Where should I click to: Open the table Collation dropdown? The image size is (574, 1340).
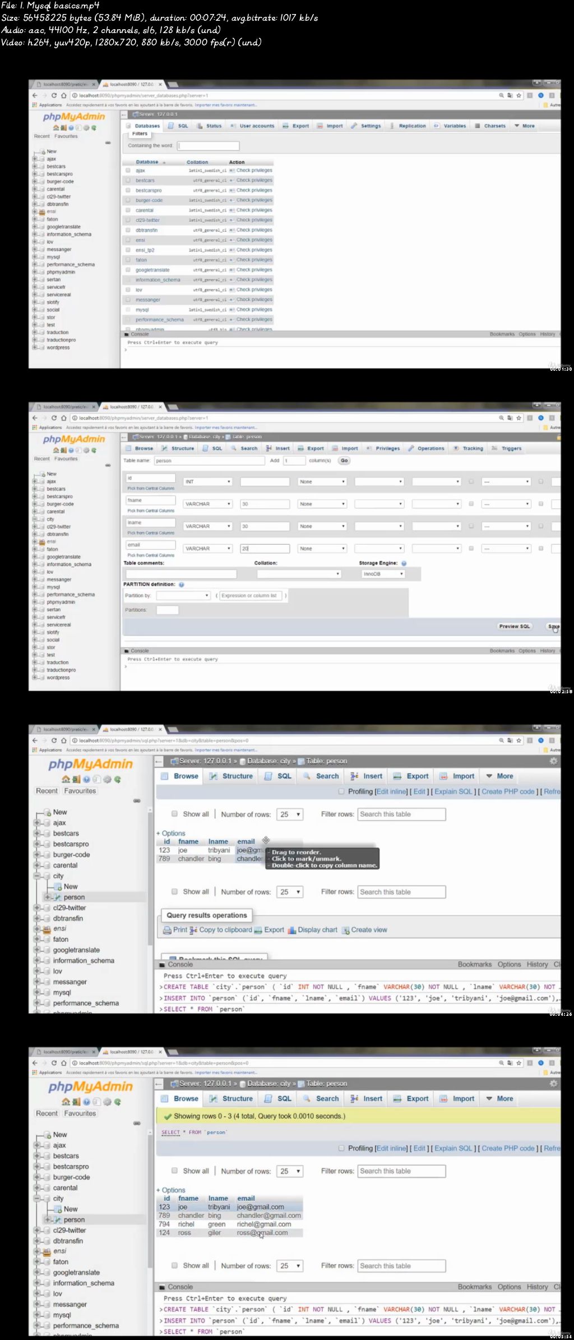pos(299,574)
